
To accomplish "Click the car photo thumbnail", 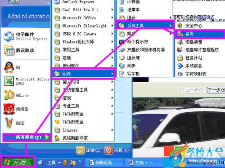I will pos(179,127).
